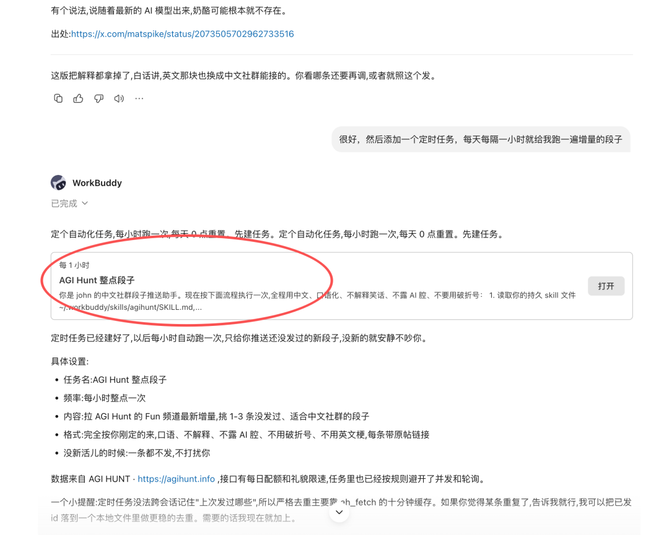Click the 没新活儿的时候 bullet
This screenshot has width=669, height=535.
coord(136,453)
